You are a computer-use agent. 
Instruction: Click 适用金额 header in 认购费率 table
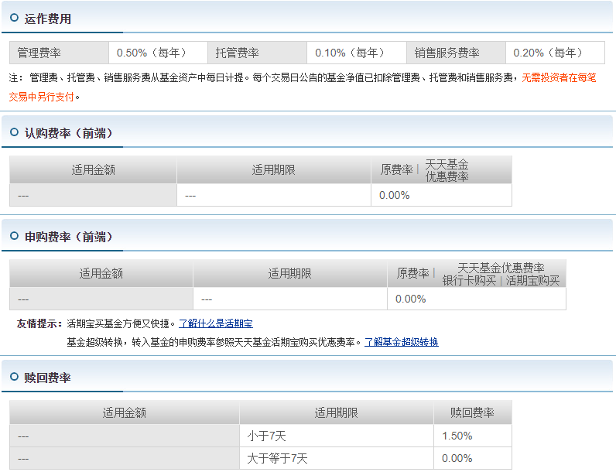[94, 169]
